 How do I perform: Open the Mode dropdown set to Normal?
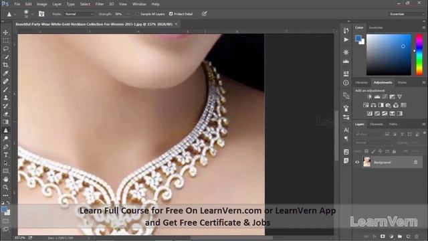(x=79, y=14)
